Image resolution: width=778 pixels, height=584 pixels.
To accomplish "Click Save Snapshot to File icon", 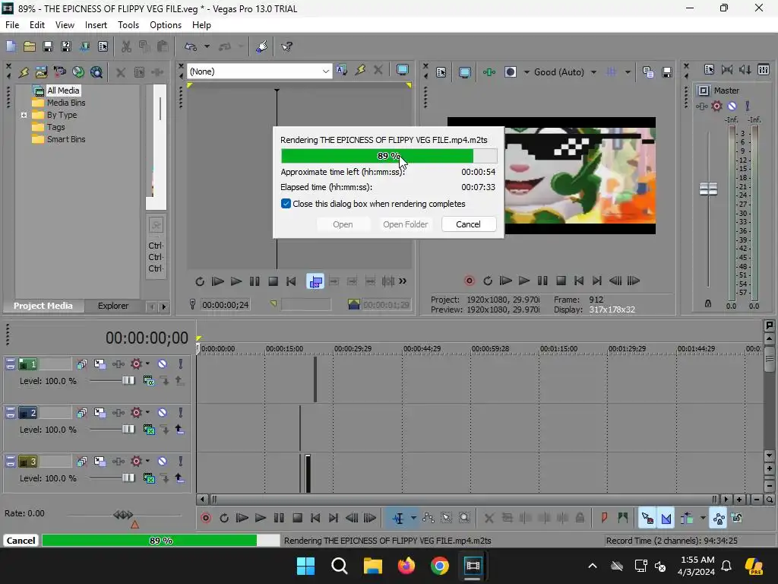I will [x=667, y=72].
